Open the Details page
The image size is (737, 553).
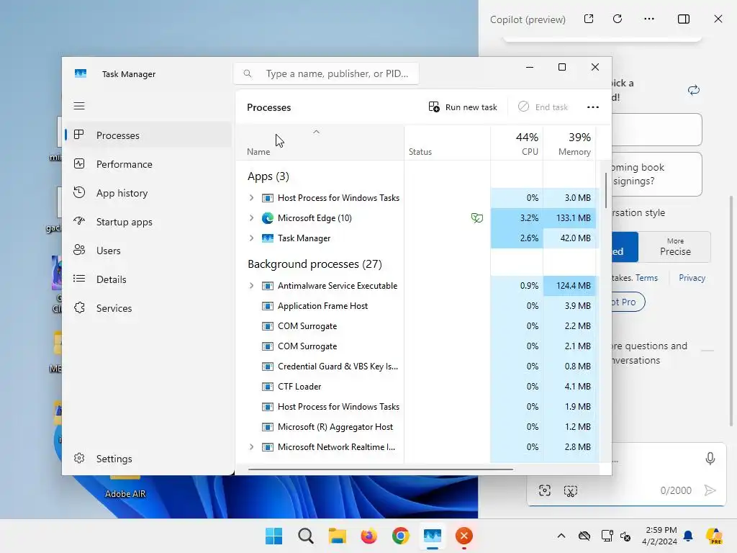(148, 279)
